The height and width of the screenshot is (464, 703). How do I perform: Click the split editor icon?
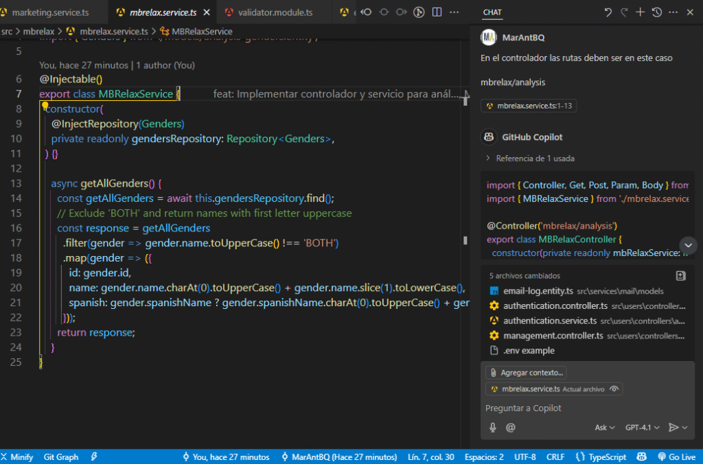(x=436, y=12)
